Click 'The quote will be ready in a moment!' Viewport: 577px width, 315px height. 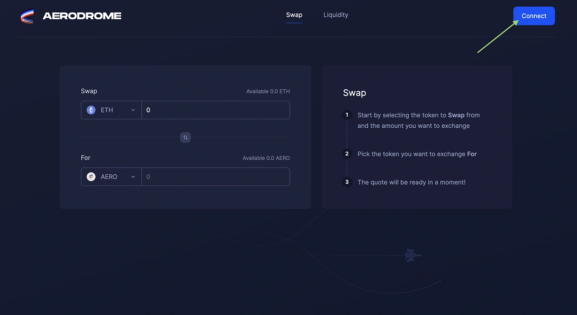pyautogui.click(x=412, y=182)
